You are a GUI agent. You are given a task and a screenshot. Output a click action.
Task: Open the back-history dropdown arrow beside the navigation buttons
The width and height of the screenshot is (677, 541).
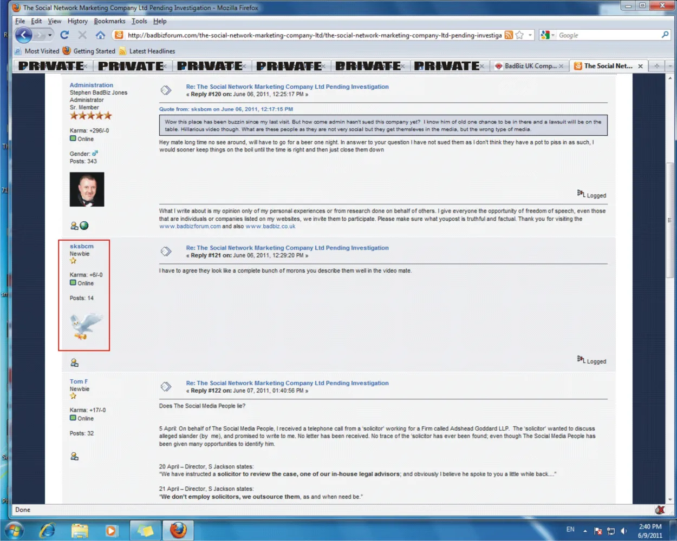(x=50, y=35)
